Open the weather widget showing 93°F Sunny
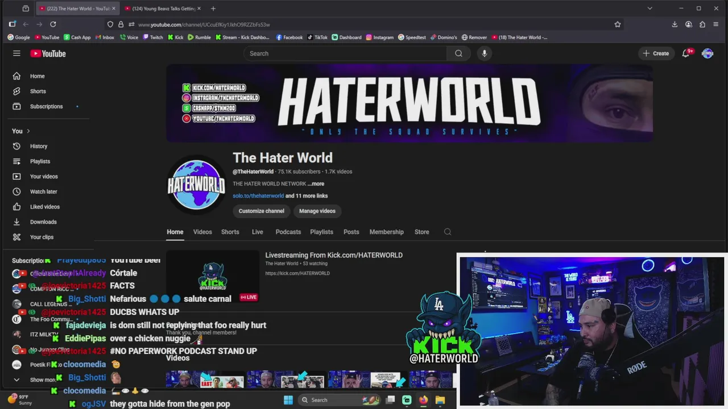 (x=19, y=400)
